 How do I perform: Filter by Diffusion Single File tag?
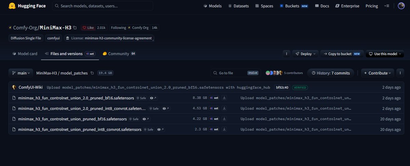pos(26,38)
